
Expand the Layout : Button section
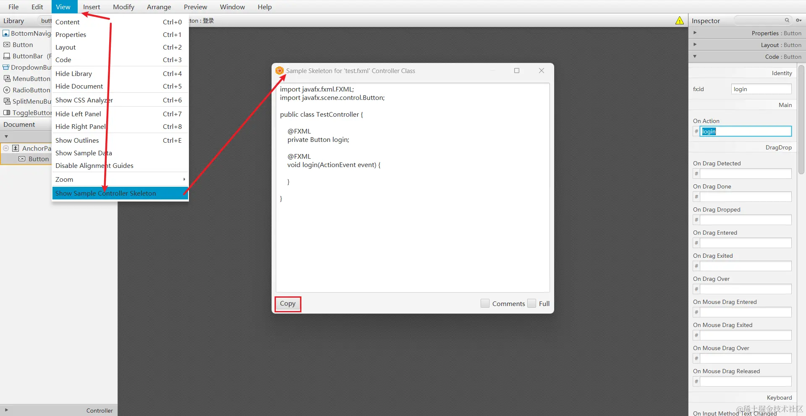coord(695,44)
